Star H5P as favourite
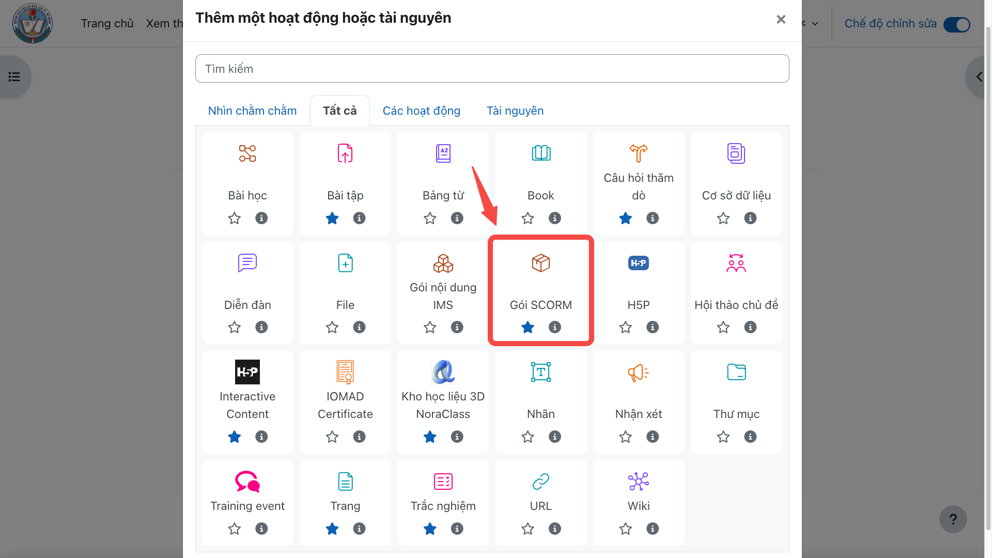The width and height of the screenshot is (992, 558). (x=626, y=327)
